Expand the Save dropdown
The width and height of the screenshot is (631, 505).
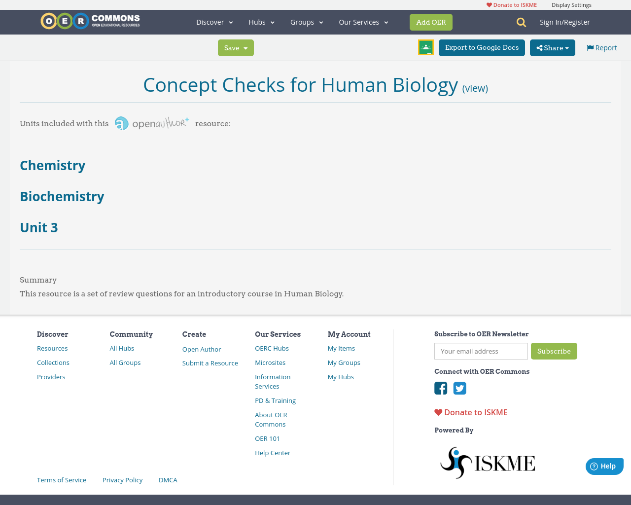click(236, 47)
